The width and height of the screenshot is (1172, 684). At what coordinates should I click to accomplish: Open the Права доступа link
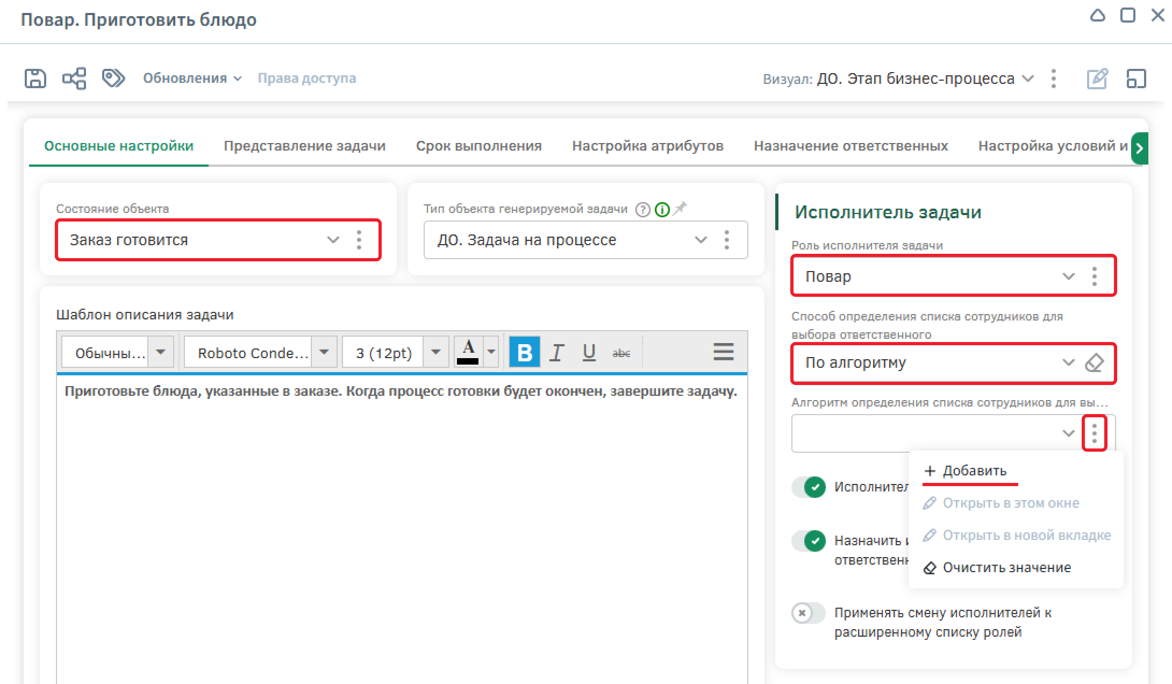tap(307, 79)
